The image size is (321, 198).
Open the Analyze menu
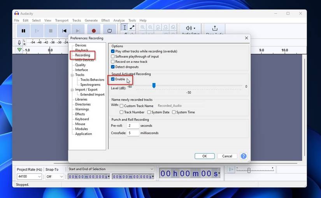[119, 20]
